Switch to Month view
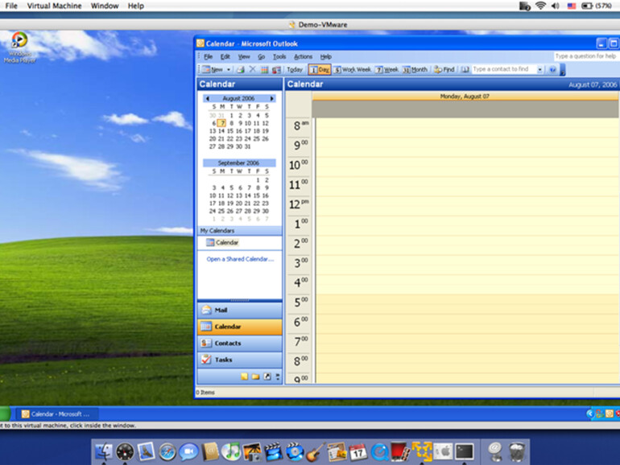This screenshot has height=465, width=620. click(415, 69)
